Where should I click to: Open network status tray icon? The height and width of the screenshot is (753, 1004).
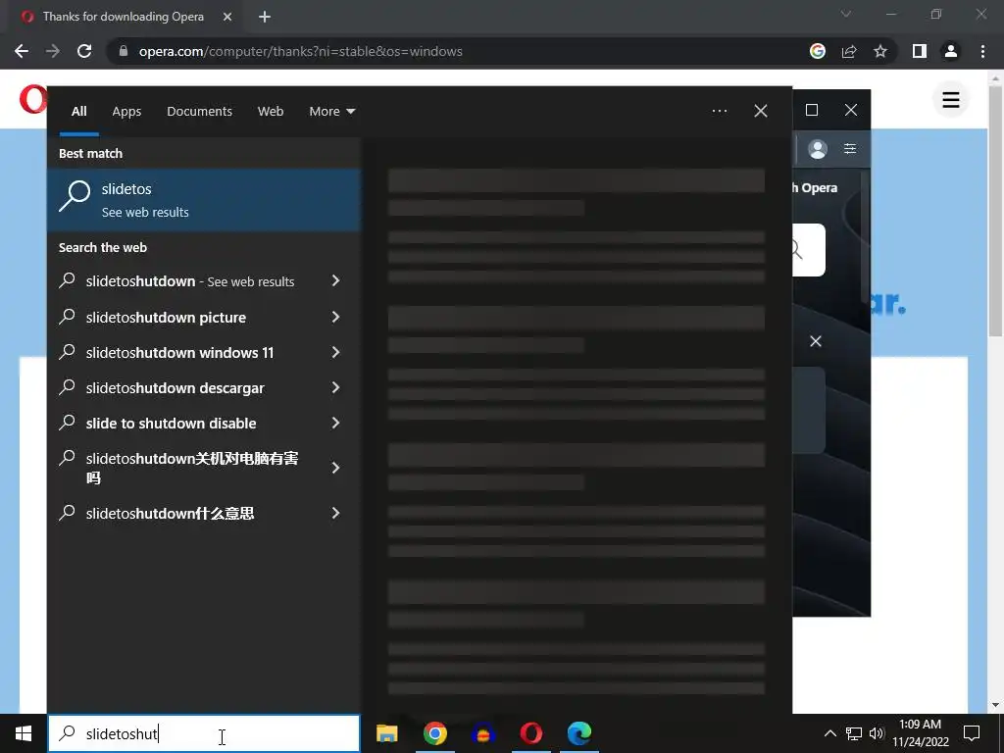854,733
